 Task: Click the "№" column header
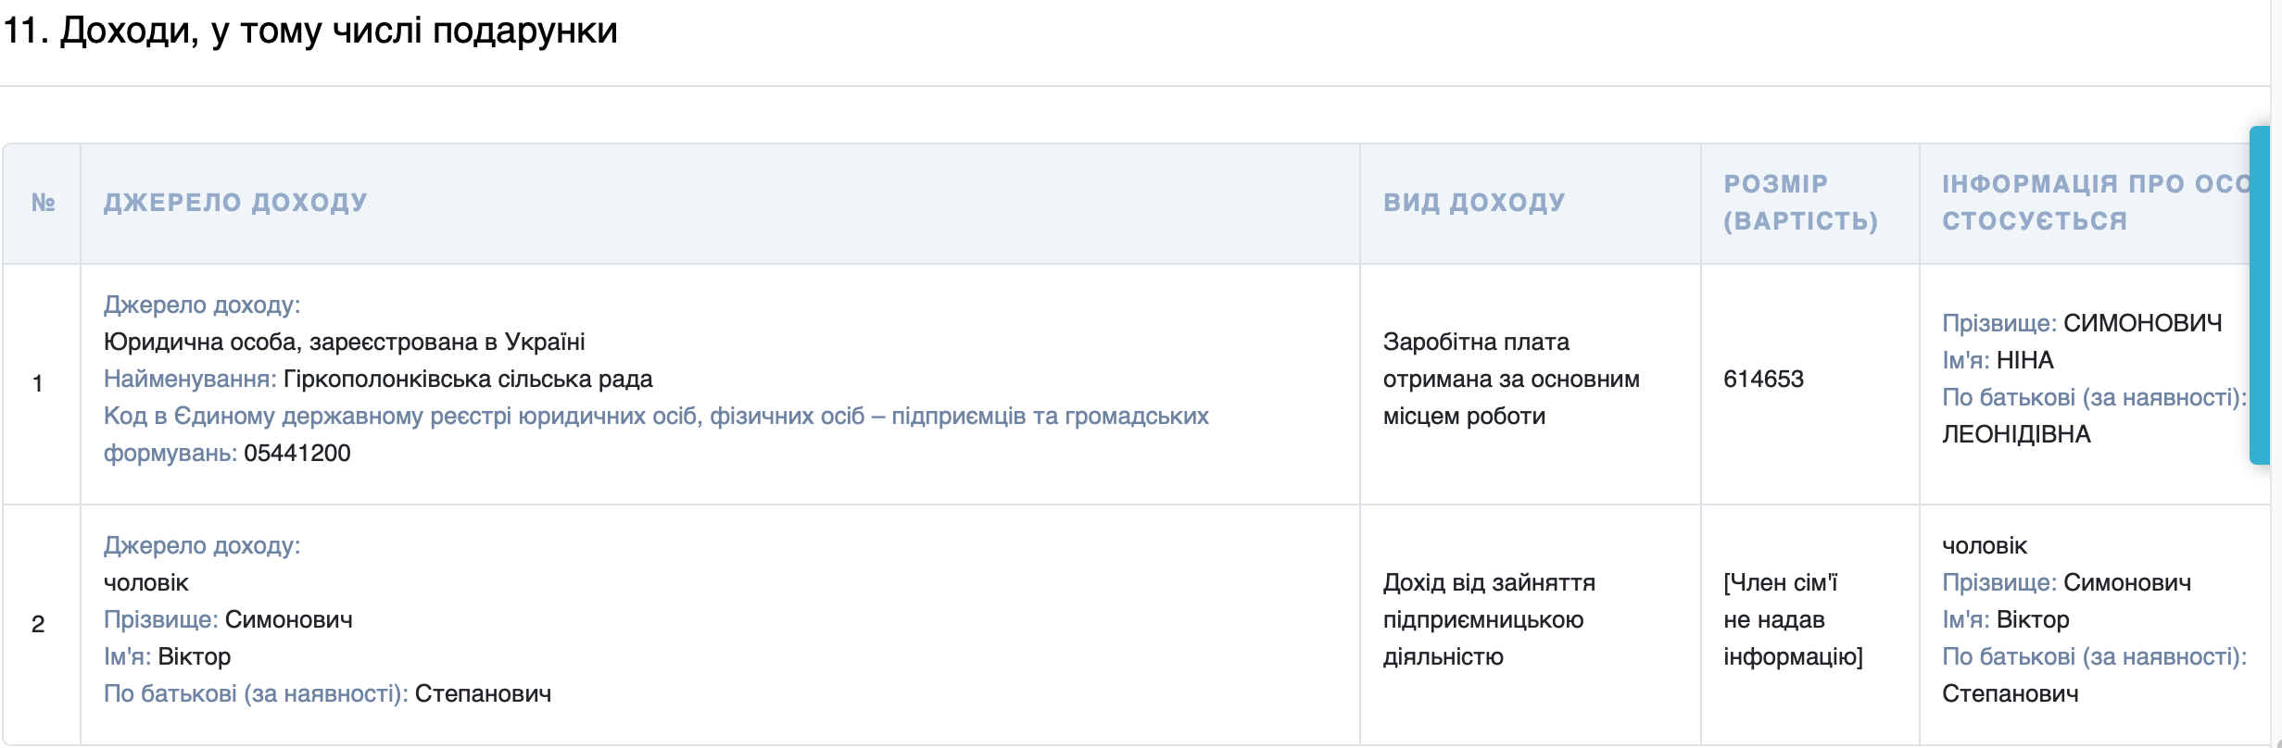pyautogui.click(x=46, y=202)
